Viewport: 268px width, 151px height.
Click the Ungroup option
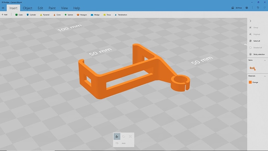[255, 34]
